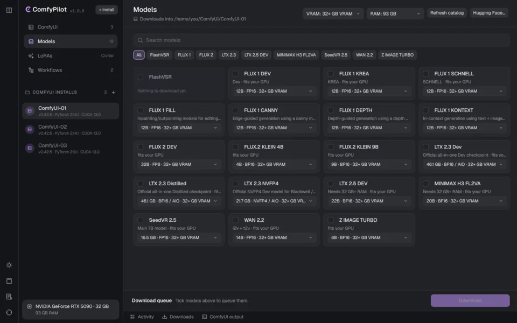The width and height of the screenshot is (517, 323).
Task: Open LTX 2.3 NVFP4 variant dropdown
Action: [274, 201]
